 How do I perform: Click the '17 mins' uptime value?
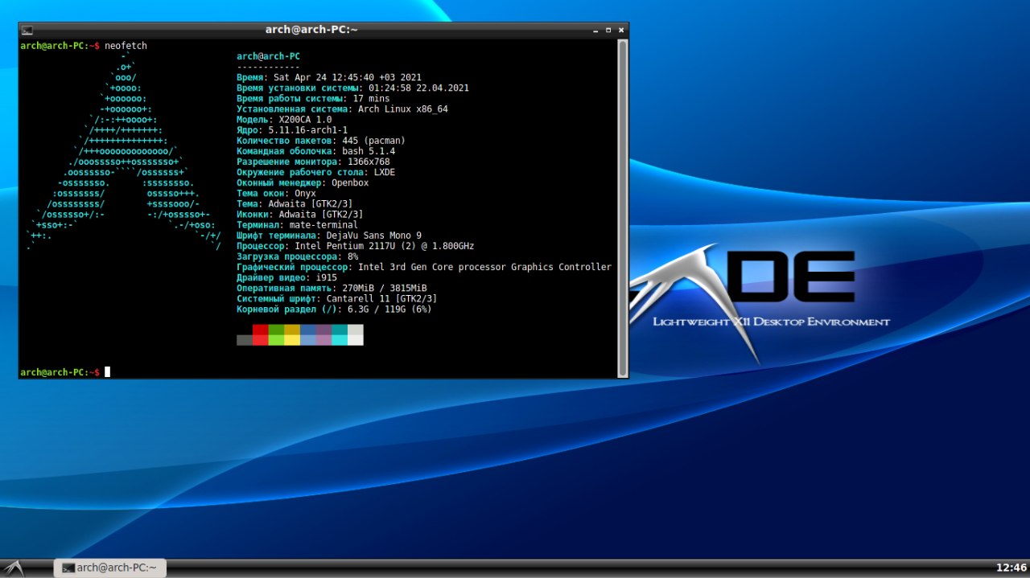coord(371,98)
